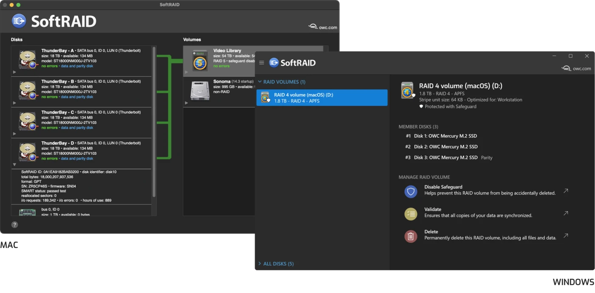
Task: Expand the Sonoma volume details
Action: pos(187,103)
